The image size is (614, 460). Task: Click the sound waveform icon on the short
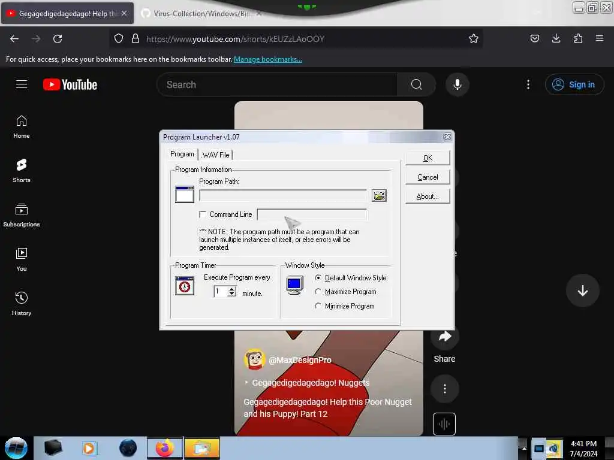[444, 424]
